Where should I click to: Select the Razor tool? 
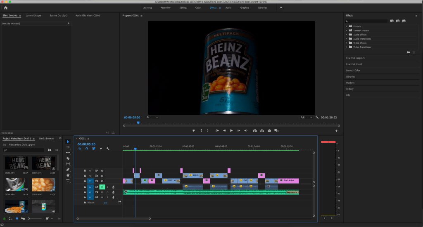point(68,158)
